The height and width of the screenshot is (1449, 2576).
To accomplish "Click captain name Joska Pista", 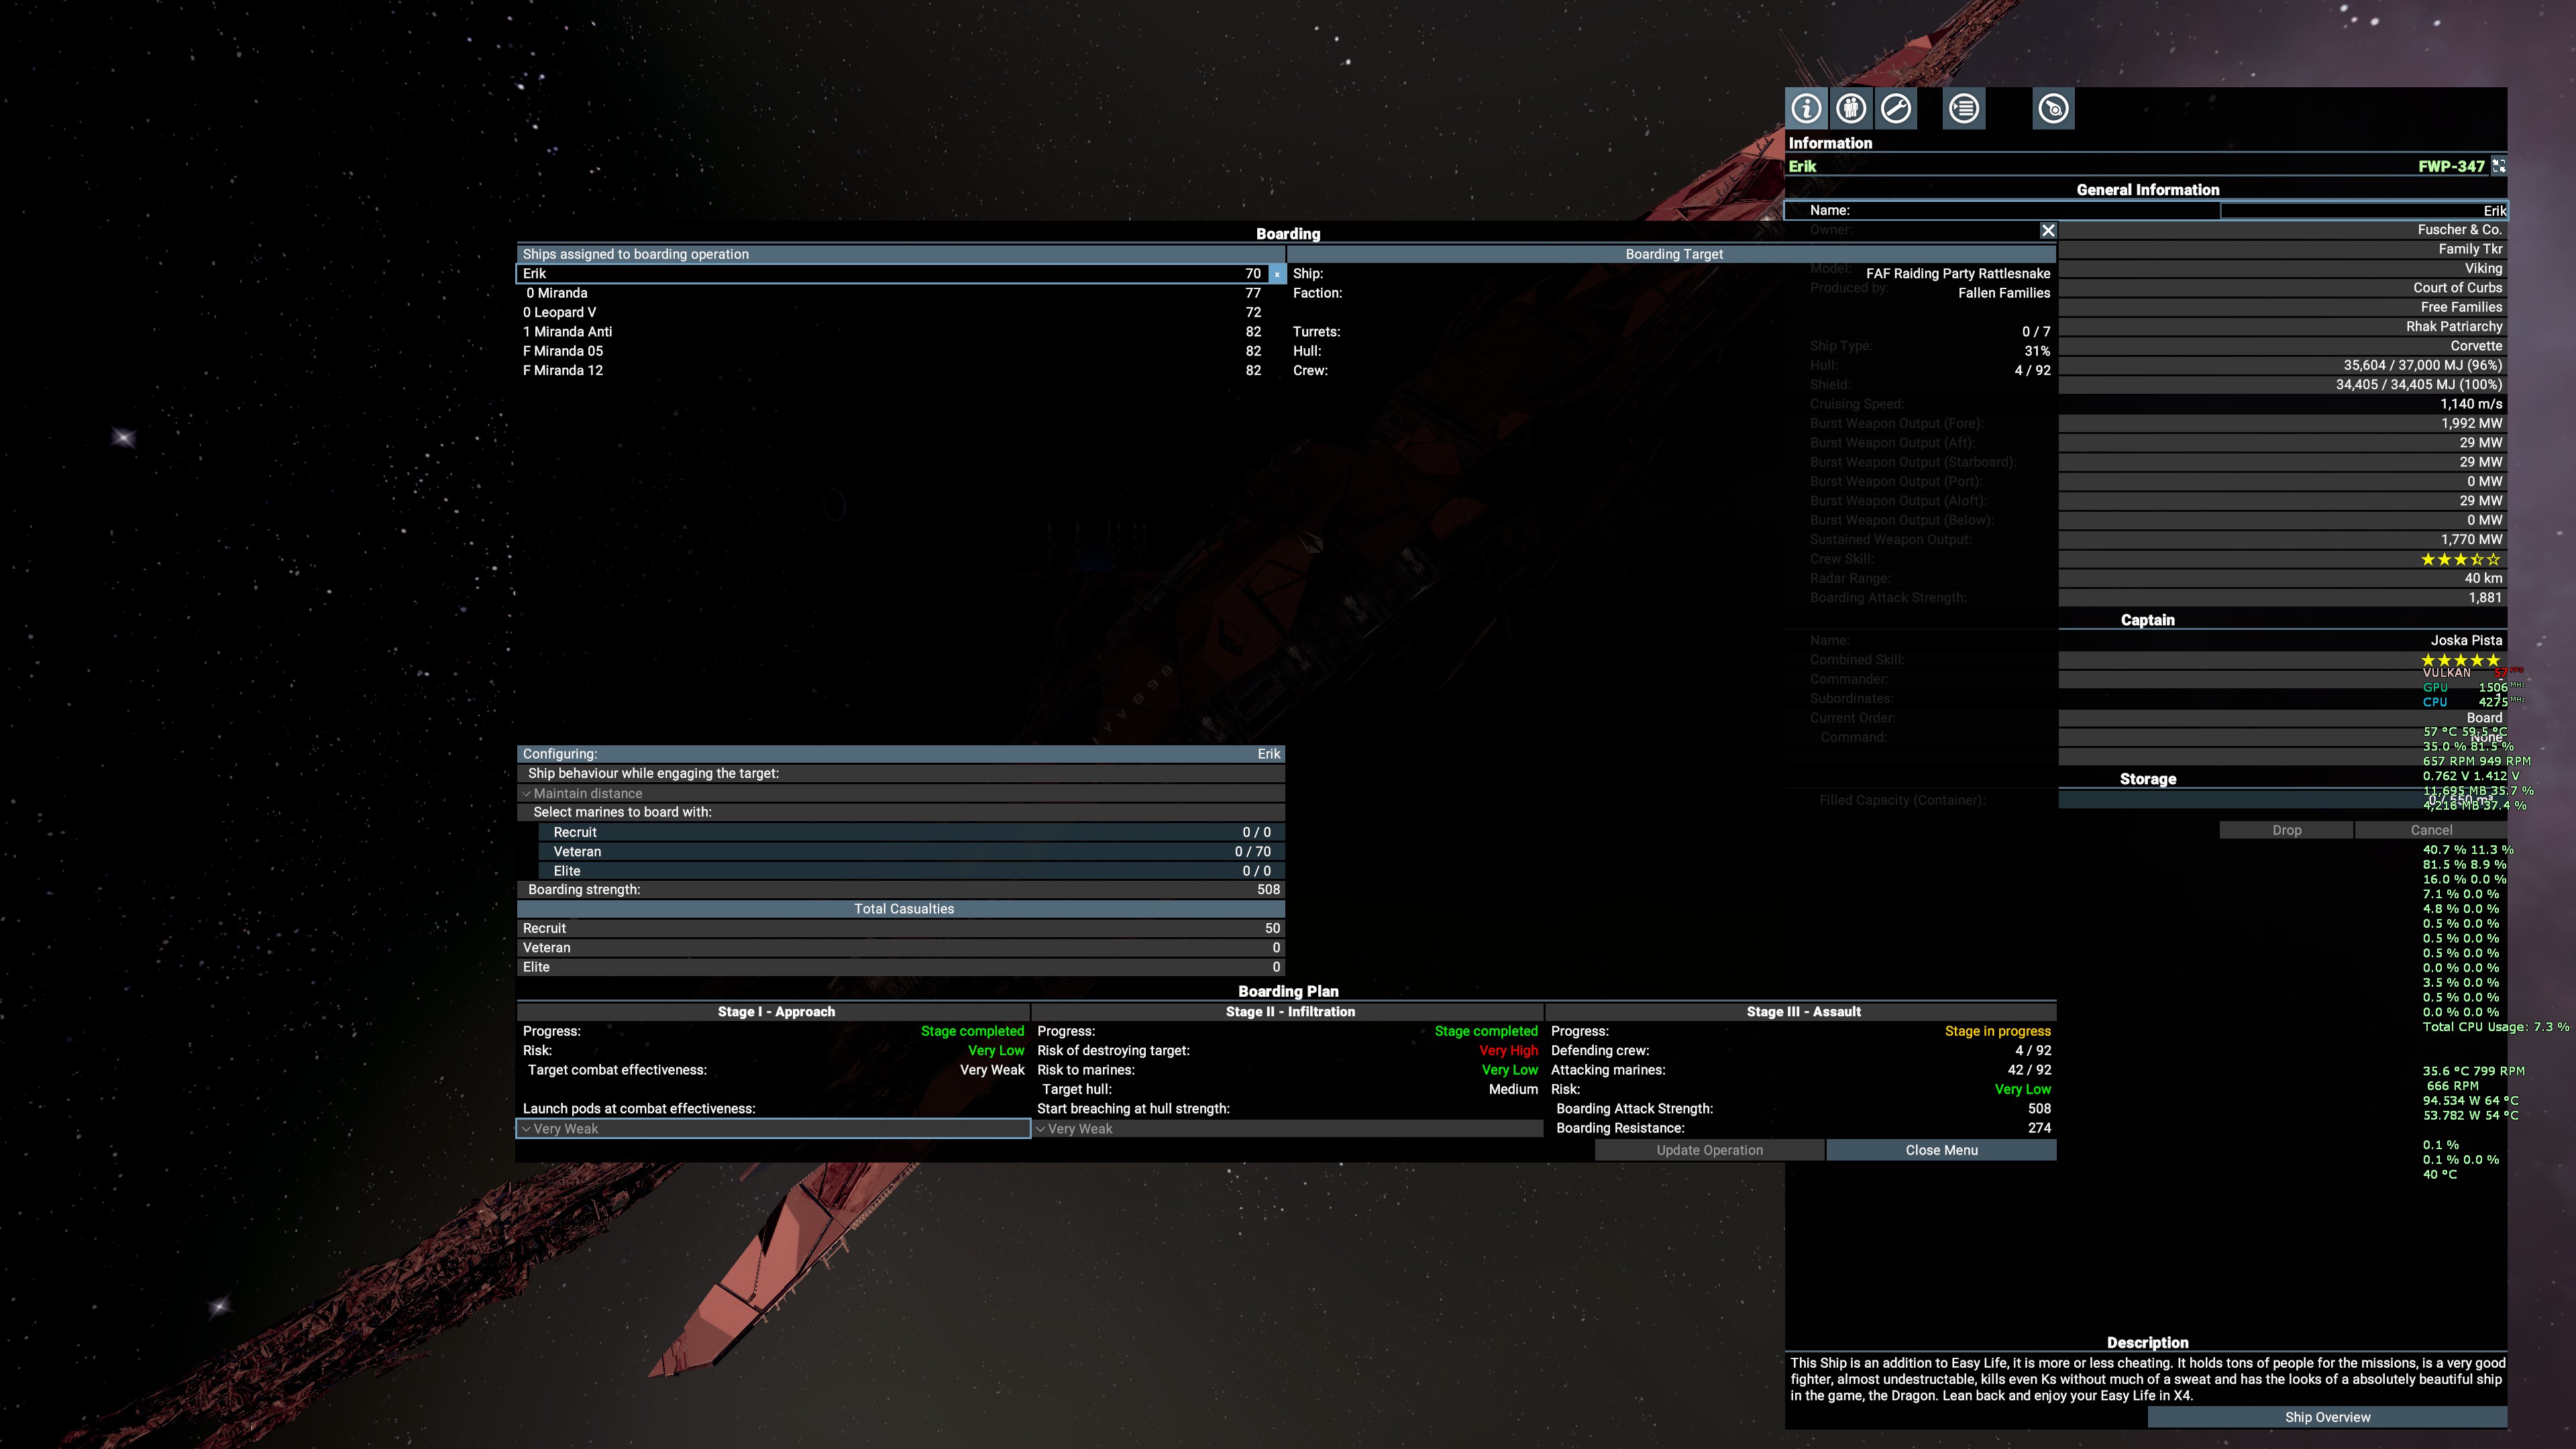I will point(2466,641).
